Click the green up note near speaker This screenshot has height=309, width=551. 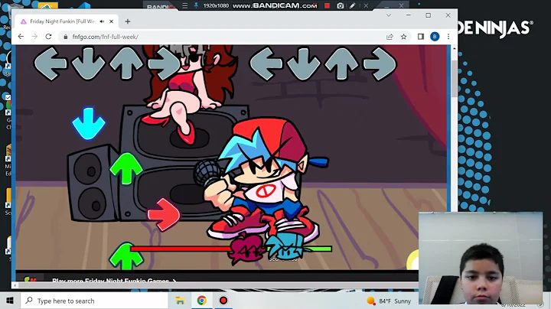pos(126,168)
